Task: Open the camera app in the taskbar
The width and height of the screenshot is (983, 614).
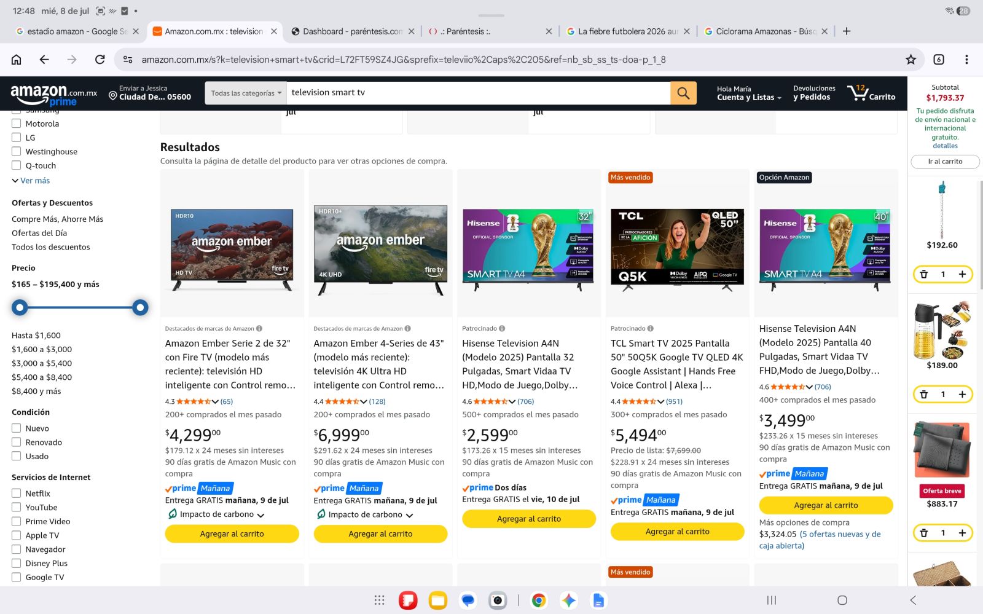Action: (x=498, y=600)
